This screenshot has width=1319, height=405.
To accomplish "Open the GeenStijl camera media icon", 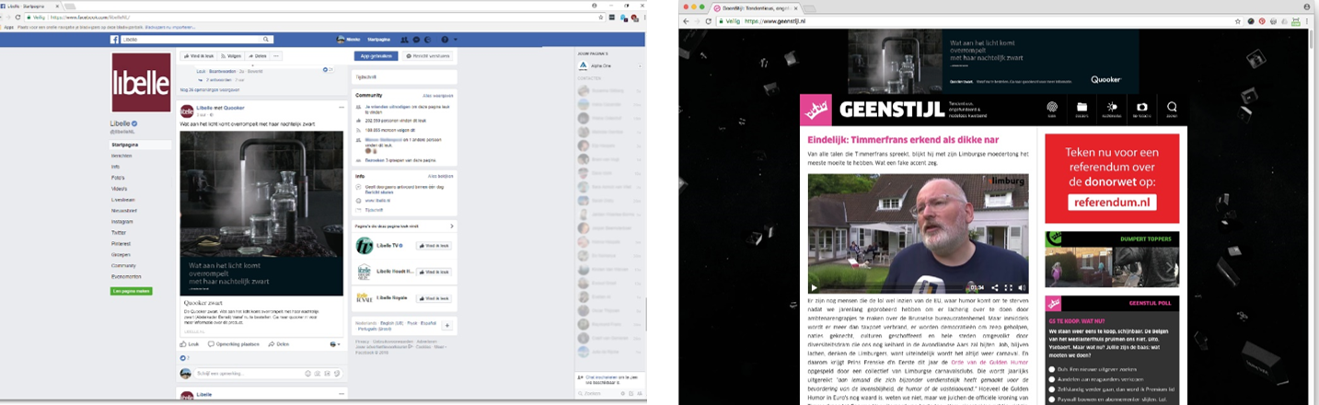I will (x=1141, y=109).
